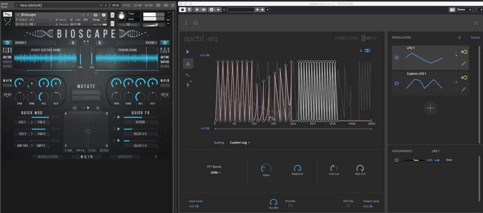Click the Delete modulator button
This screenshot has height=213, width=483.
coord(475,38)
